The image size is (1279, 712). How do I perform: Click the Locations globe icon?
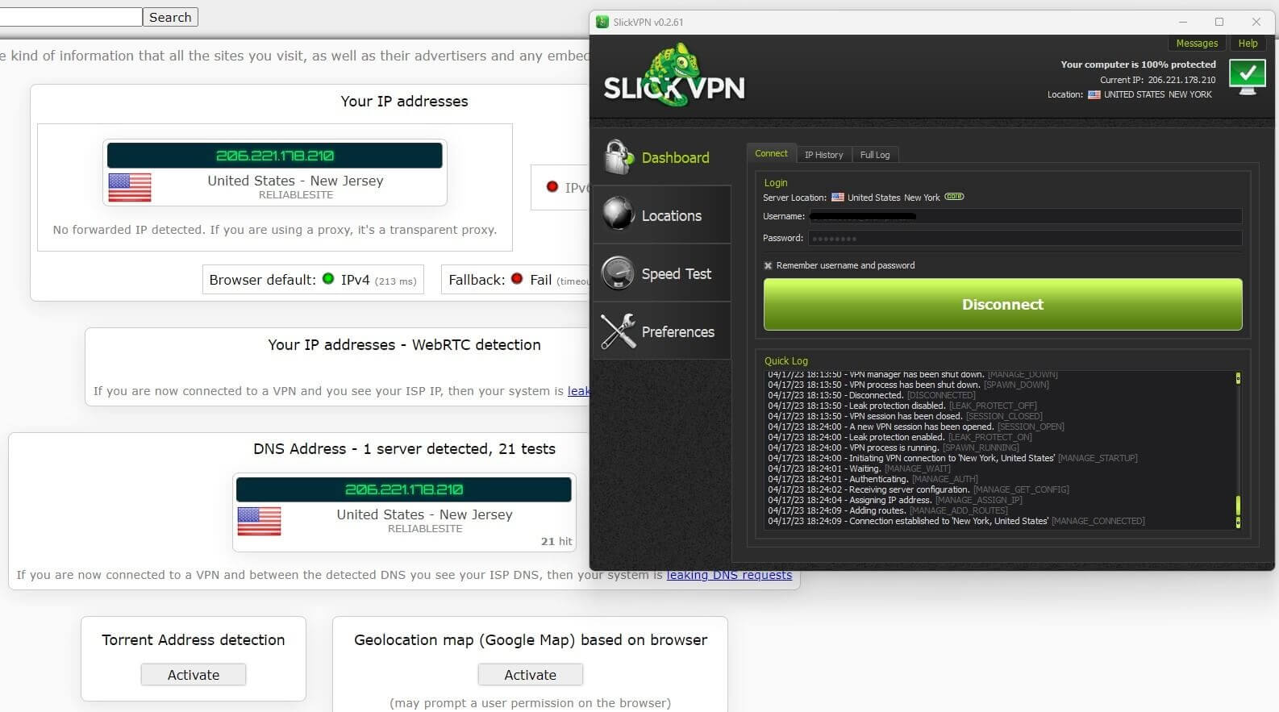[x=619, y=214]
